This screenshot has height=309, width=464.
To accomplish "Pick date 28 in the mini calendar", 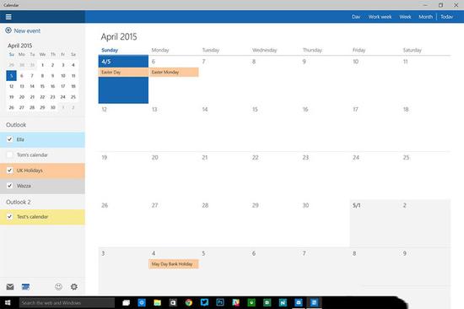I will point(32,107).
